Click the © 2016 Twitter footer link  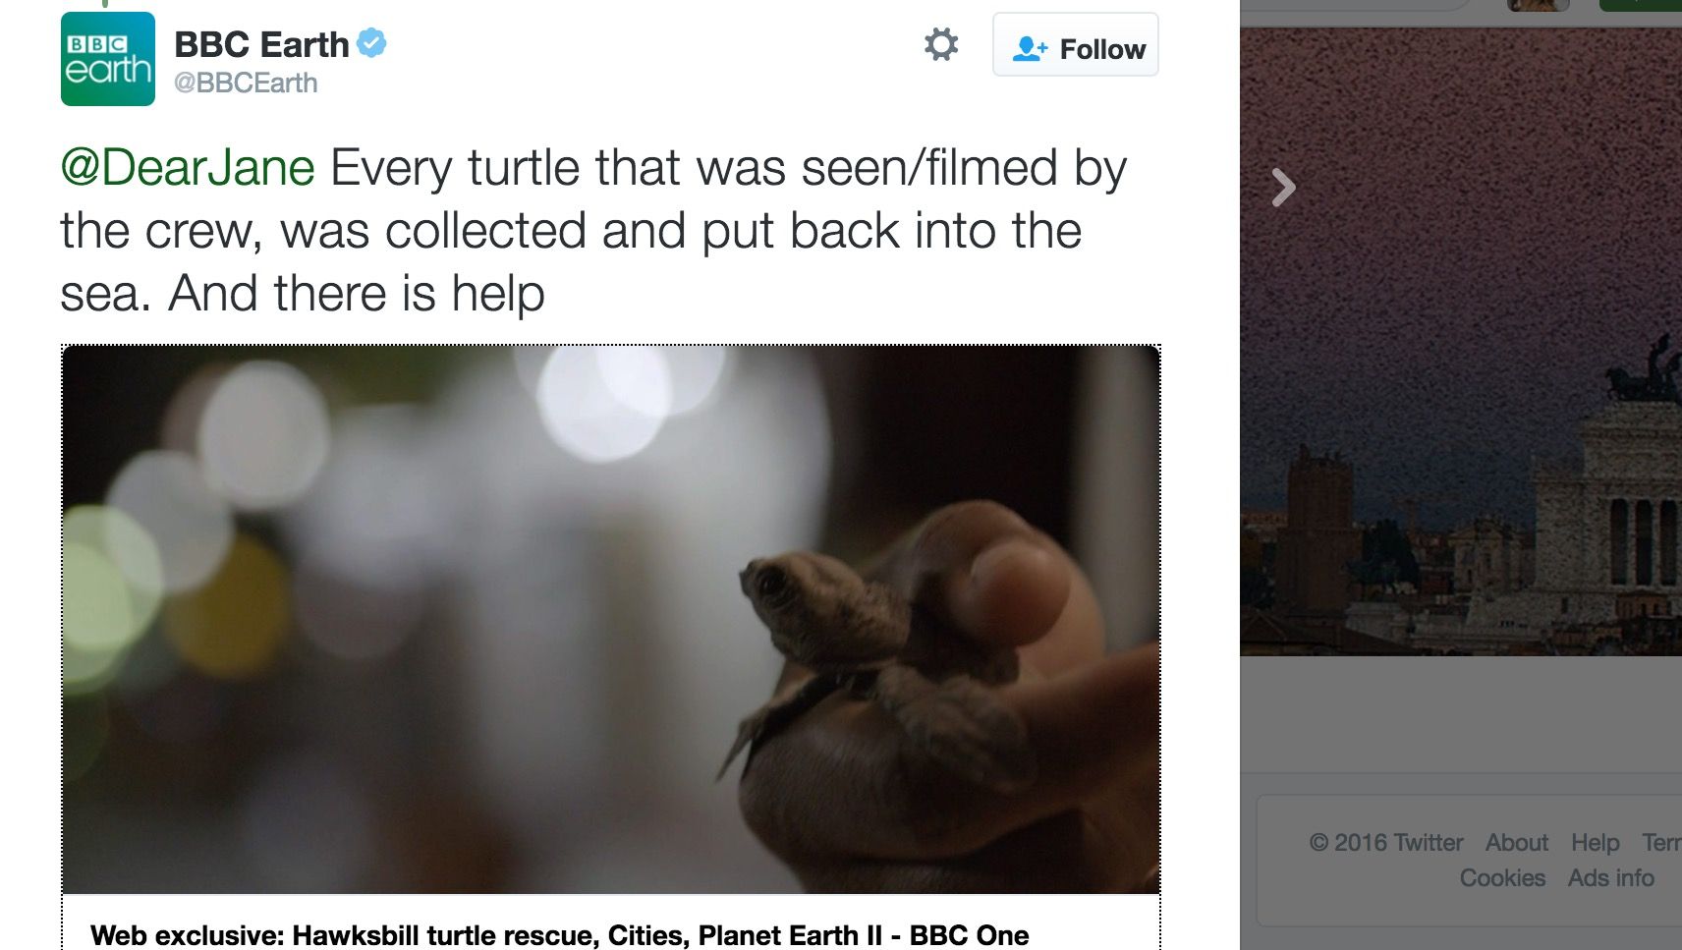tap(1385, 843)
